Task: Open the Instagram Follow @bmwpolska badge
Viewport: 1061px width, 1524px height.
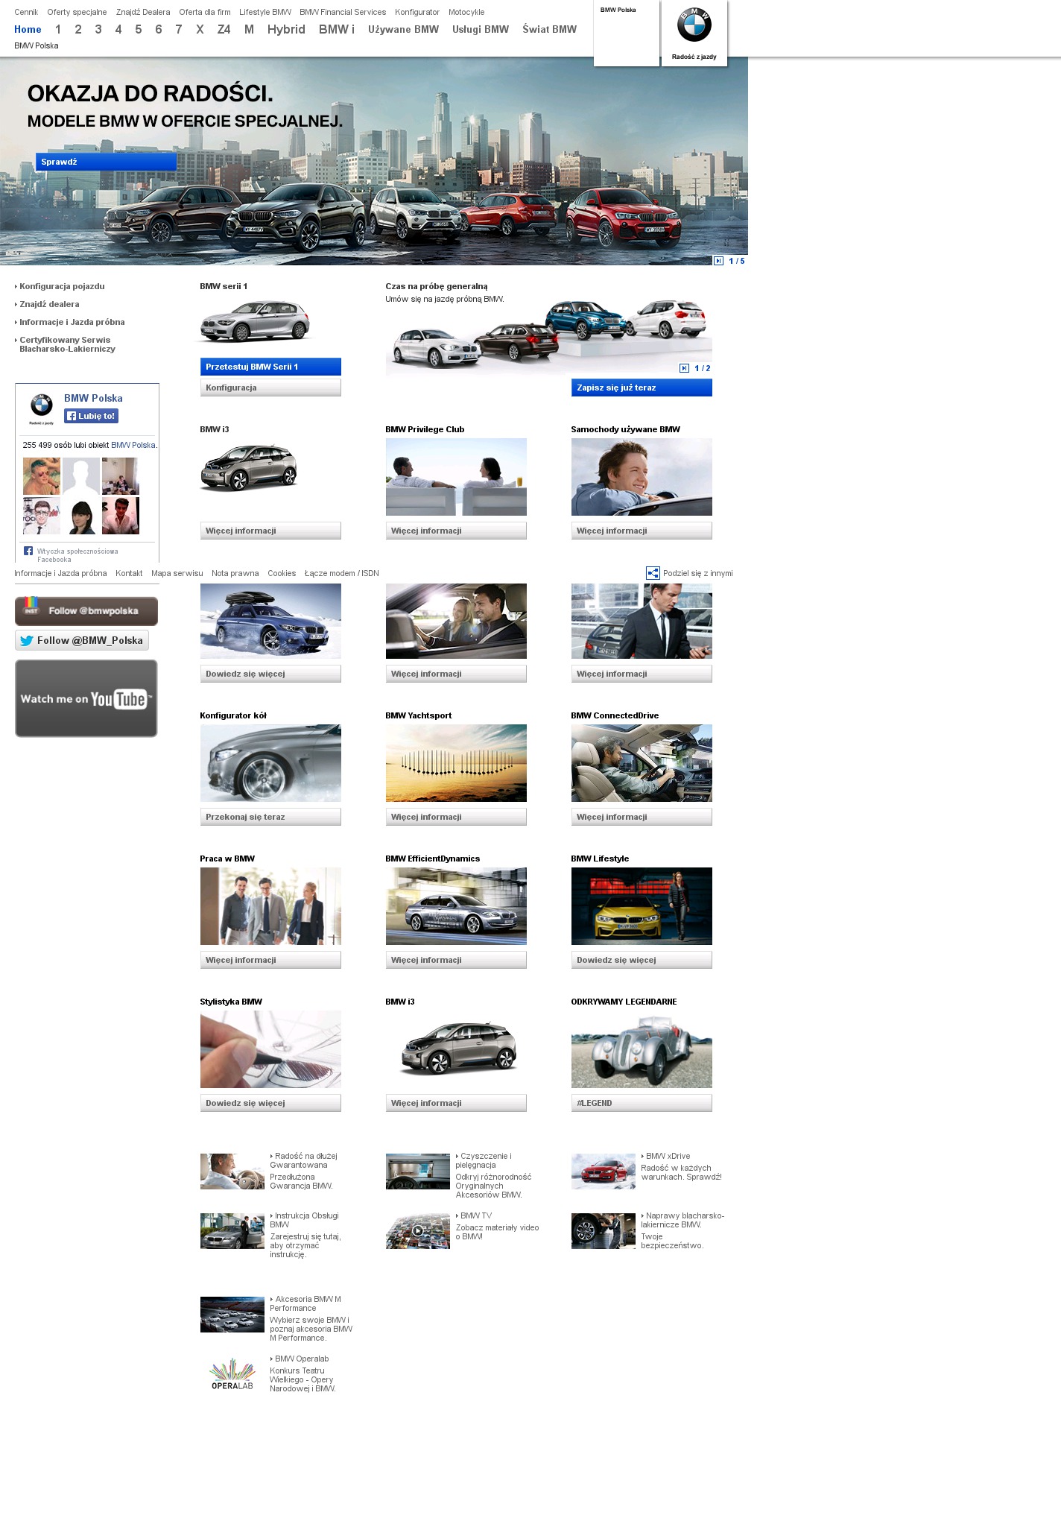Action: coord(86,611)
